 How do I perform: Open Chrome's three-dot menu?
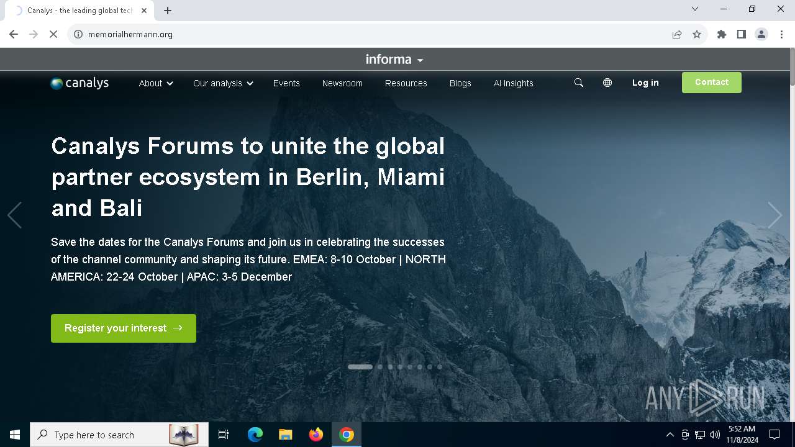(781, 34)
